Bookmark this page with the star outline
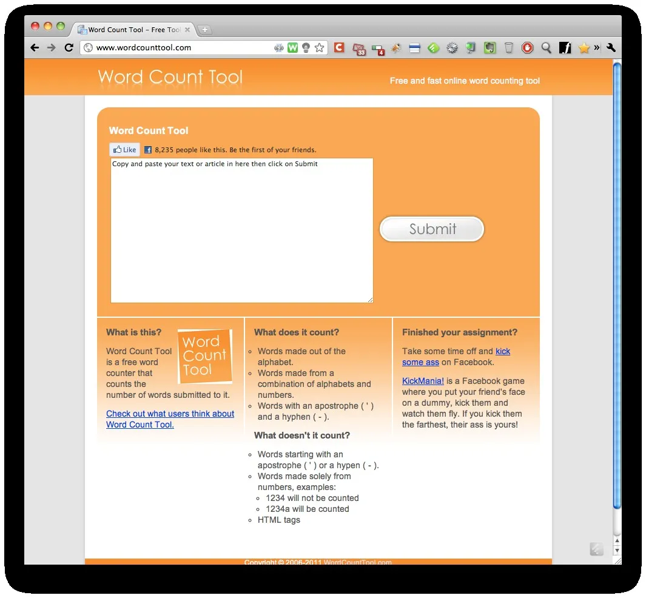This screenshot has height=598, width=646. coord(319,48)
